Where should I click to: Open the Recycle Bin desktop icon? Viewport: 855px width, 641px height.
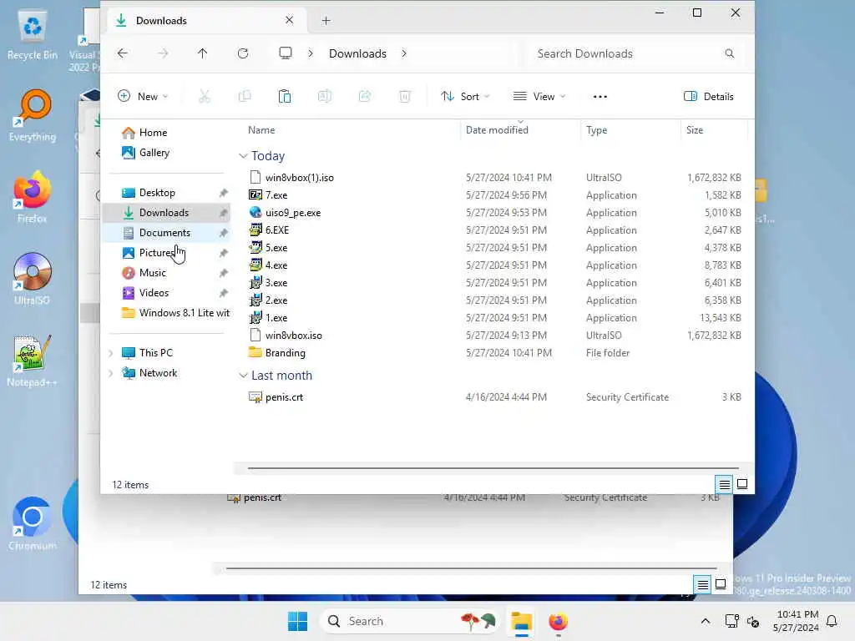(33, 35)
